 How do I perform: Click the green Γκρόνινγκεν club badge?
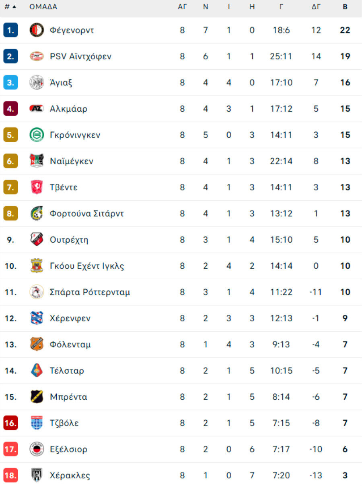(37, 135)
